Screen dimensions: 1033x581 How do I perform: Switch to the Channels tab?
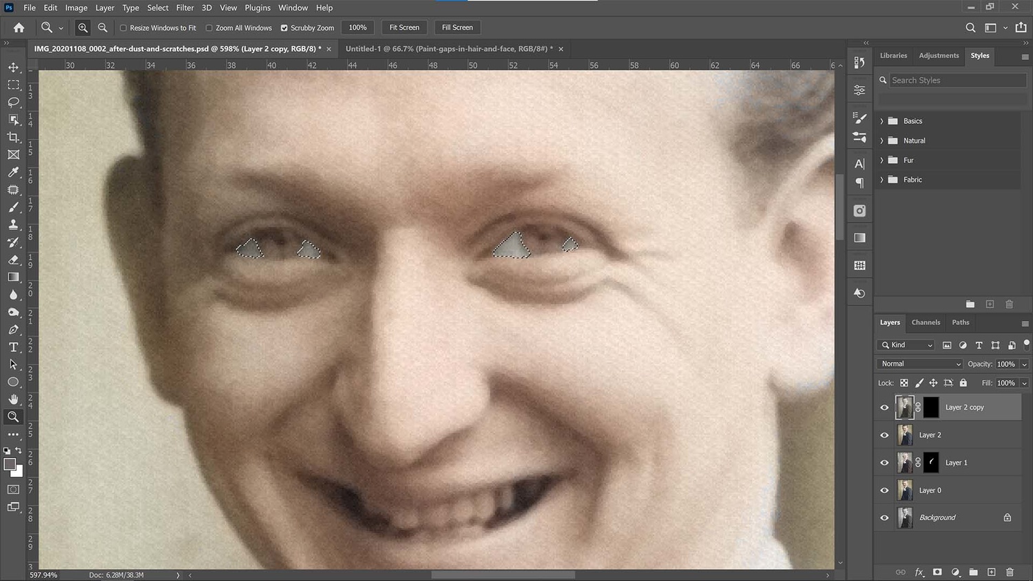point(926,322)
